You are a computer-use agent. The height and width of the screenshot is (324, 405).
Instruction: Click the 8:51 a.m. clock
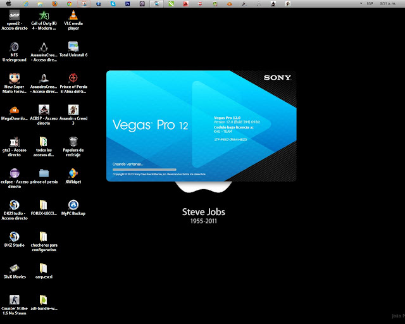tap(388, 4)
